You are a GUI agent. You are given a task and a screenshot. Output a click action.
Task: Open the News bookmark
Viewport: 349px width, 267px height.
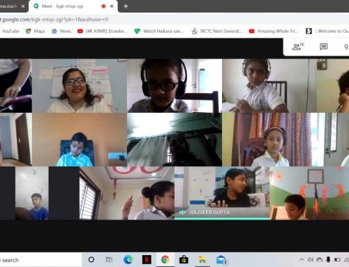click(x=61, y=31)
